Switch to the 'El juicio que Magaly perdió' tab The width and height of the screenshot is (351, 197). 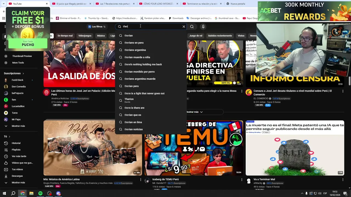(72, 4)
